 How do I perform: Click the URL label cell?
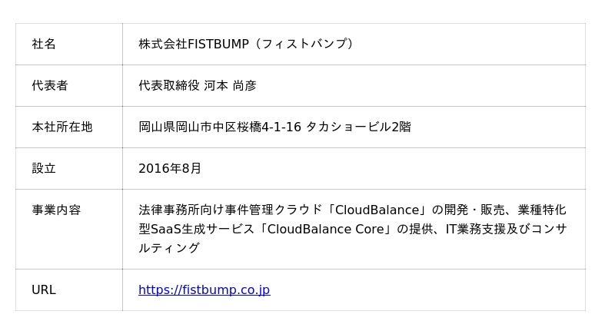click(44, 290)
